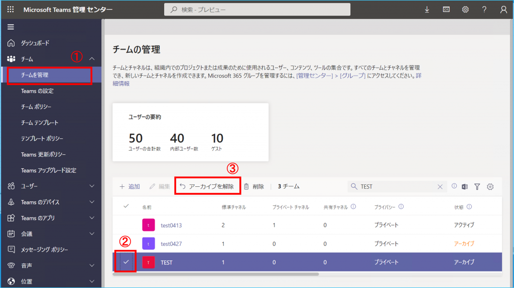The image size is (514, 288).
Task: Open the test0413 team link
Action: coord(171,225)
